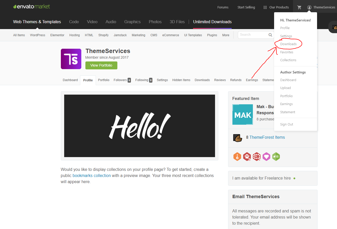Open the bookmarks collection link

92,176
